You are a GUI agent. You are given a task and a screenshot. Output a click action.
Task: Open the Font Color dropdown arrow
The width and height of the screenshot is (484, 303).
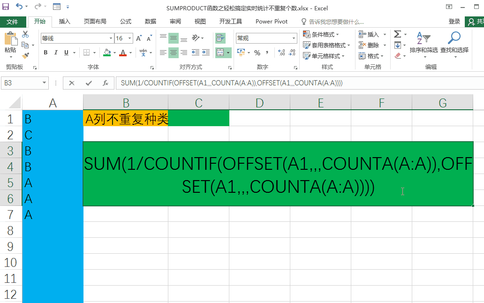tap(130, 53)
